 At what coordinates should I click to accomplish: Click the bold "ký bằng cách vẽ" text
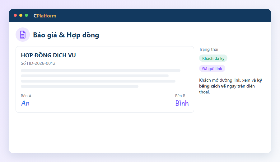pos(231,83)
